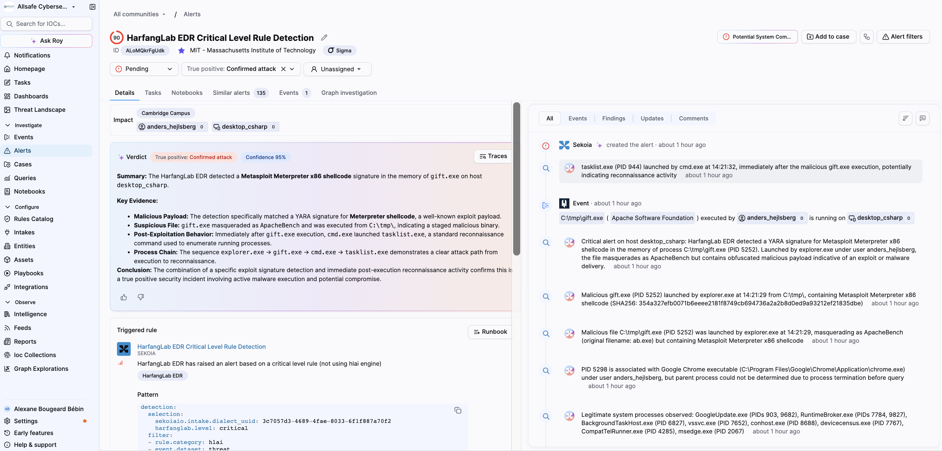Collapse the Investigate section
This screenshot has height=451, width=942.
[x=8, y=125]
